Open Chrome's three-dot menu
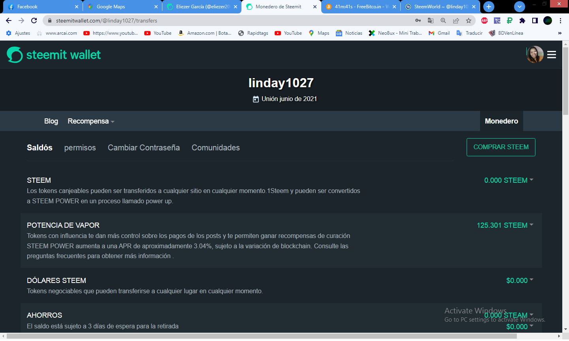Viewport: 569px width, 341px height. click(560, 21)
